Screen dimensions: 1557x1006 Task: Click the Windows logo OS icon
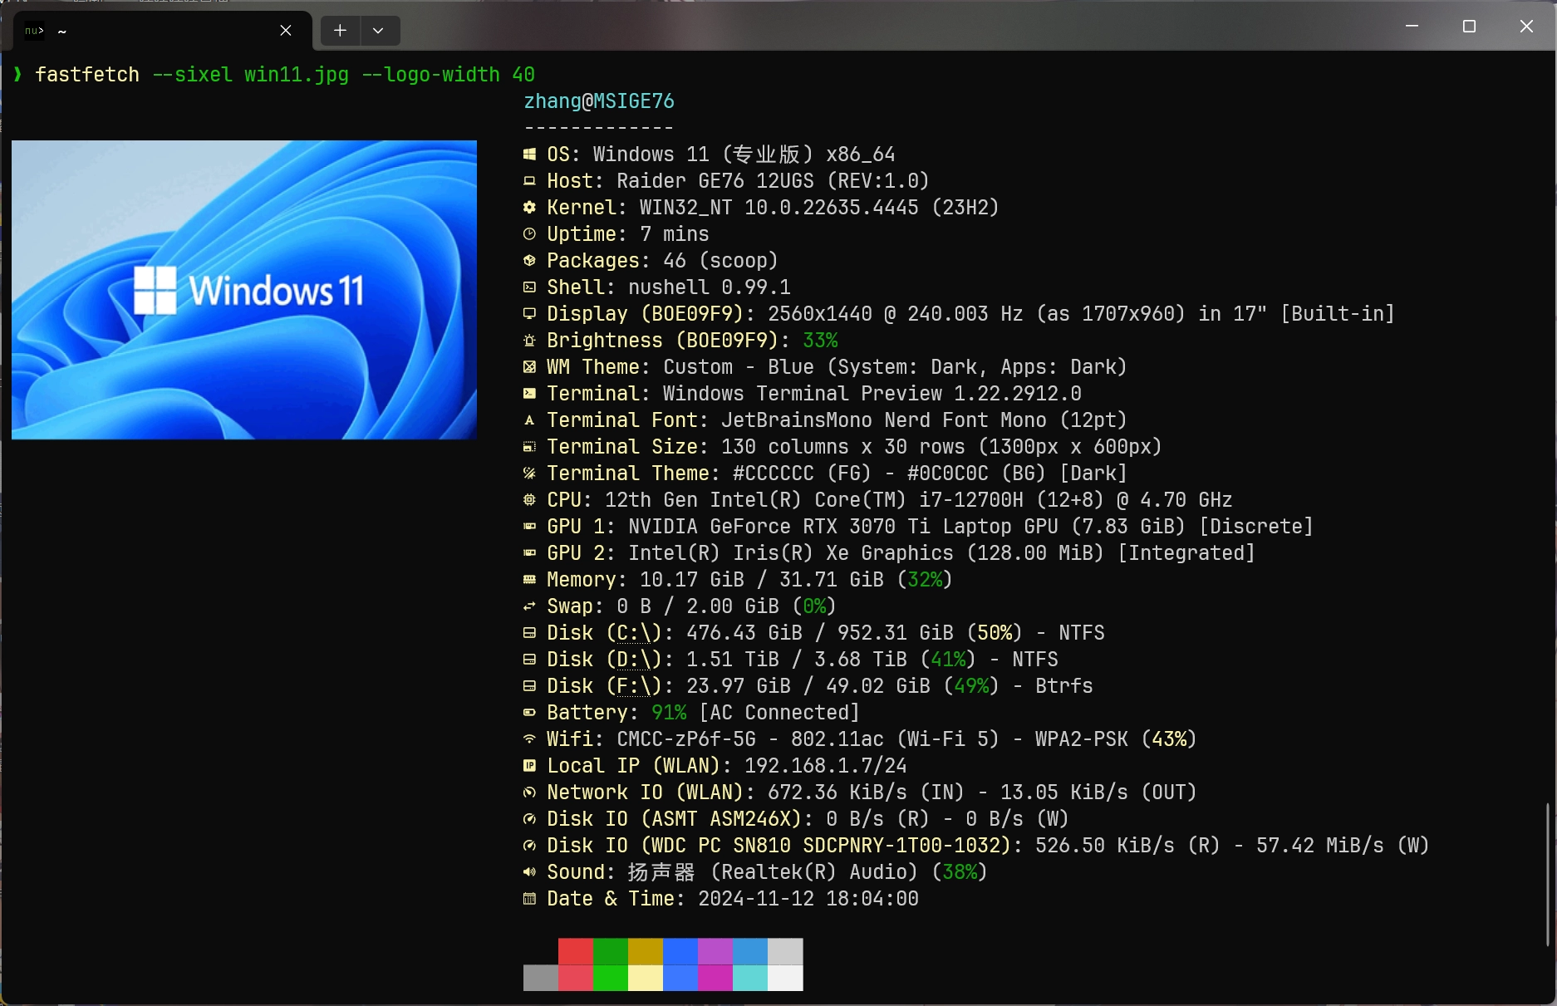coord(529,155)
